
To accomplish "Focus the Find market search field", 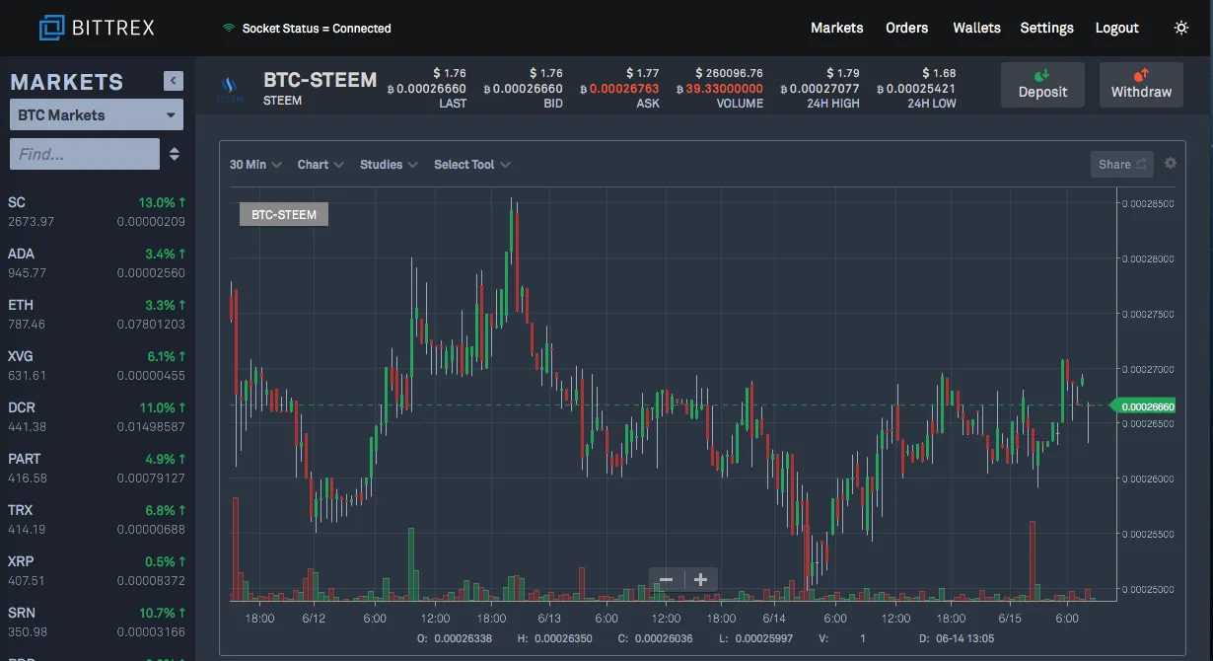I will click(x=85, y=154).
